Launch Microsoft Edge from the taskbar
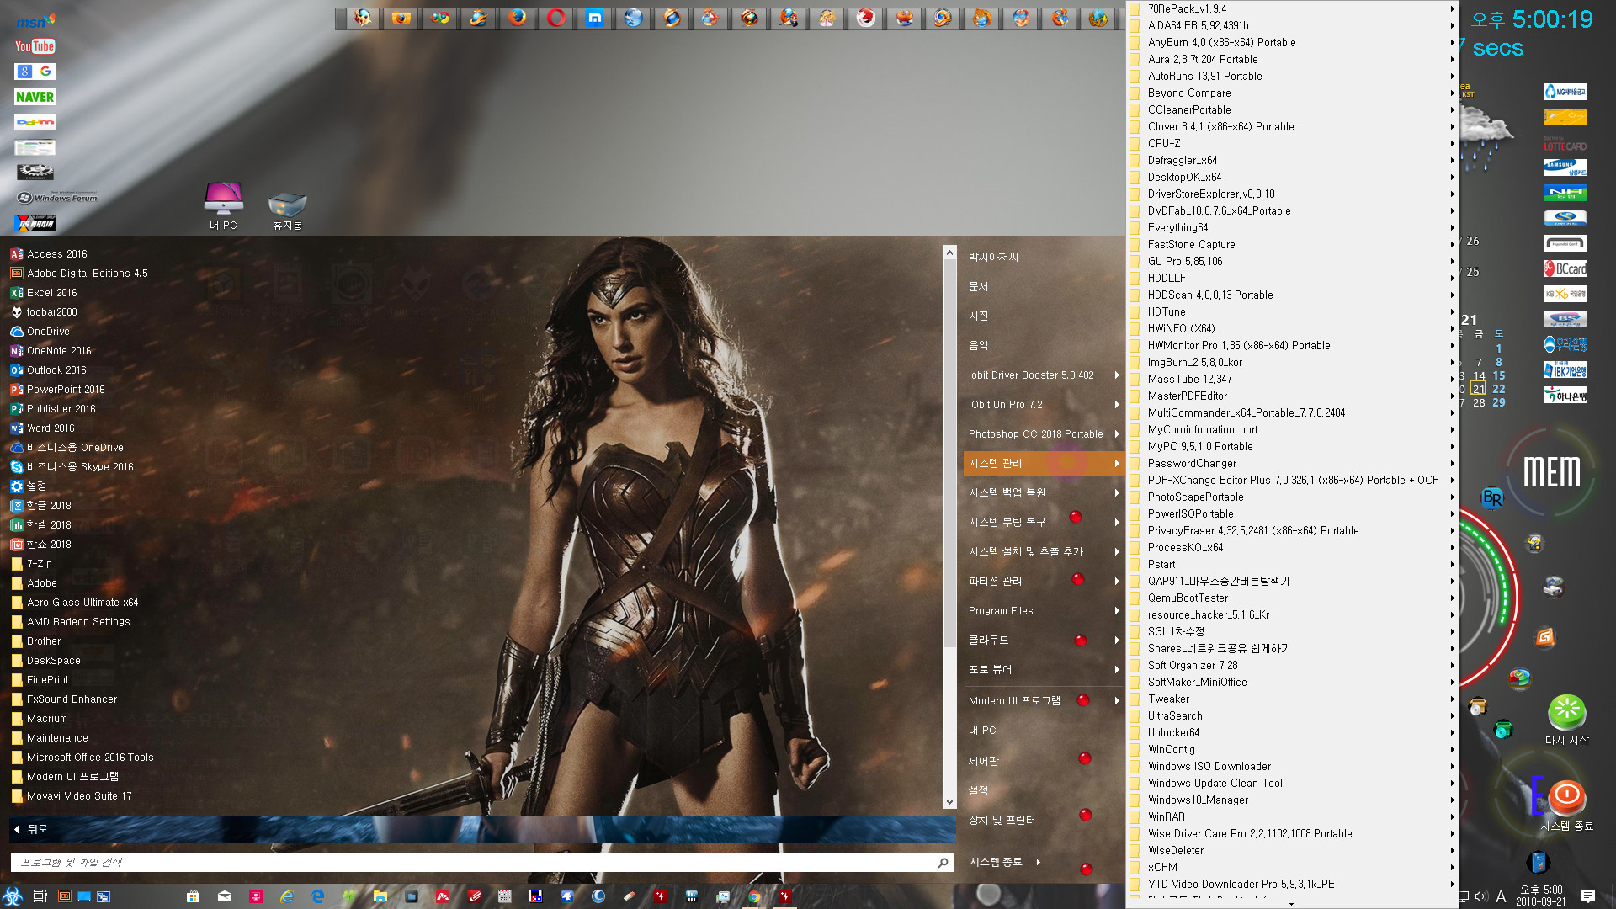 (x=317, y=896)
